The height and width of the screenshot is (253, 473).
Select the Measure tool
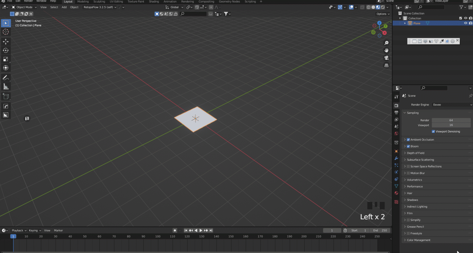click(6, 86)
